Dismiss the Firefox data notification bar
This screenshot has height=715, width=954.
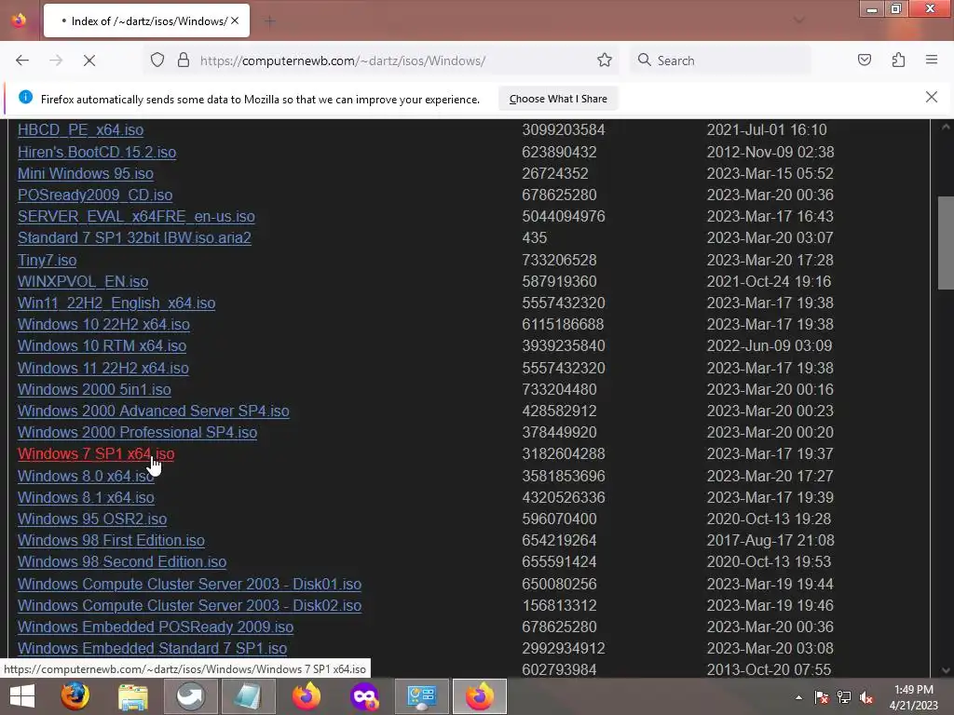(x=932, y=97)
